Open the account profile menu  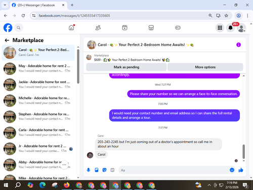(x=241, y=28)
